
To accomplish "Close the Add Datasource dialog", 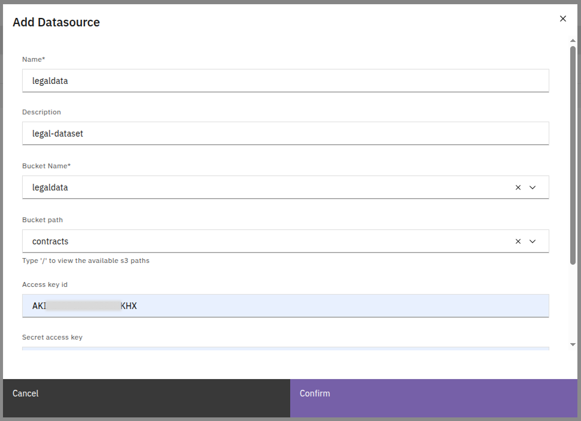I will coord(562,19).
